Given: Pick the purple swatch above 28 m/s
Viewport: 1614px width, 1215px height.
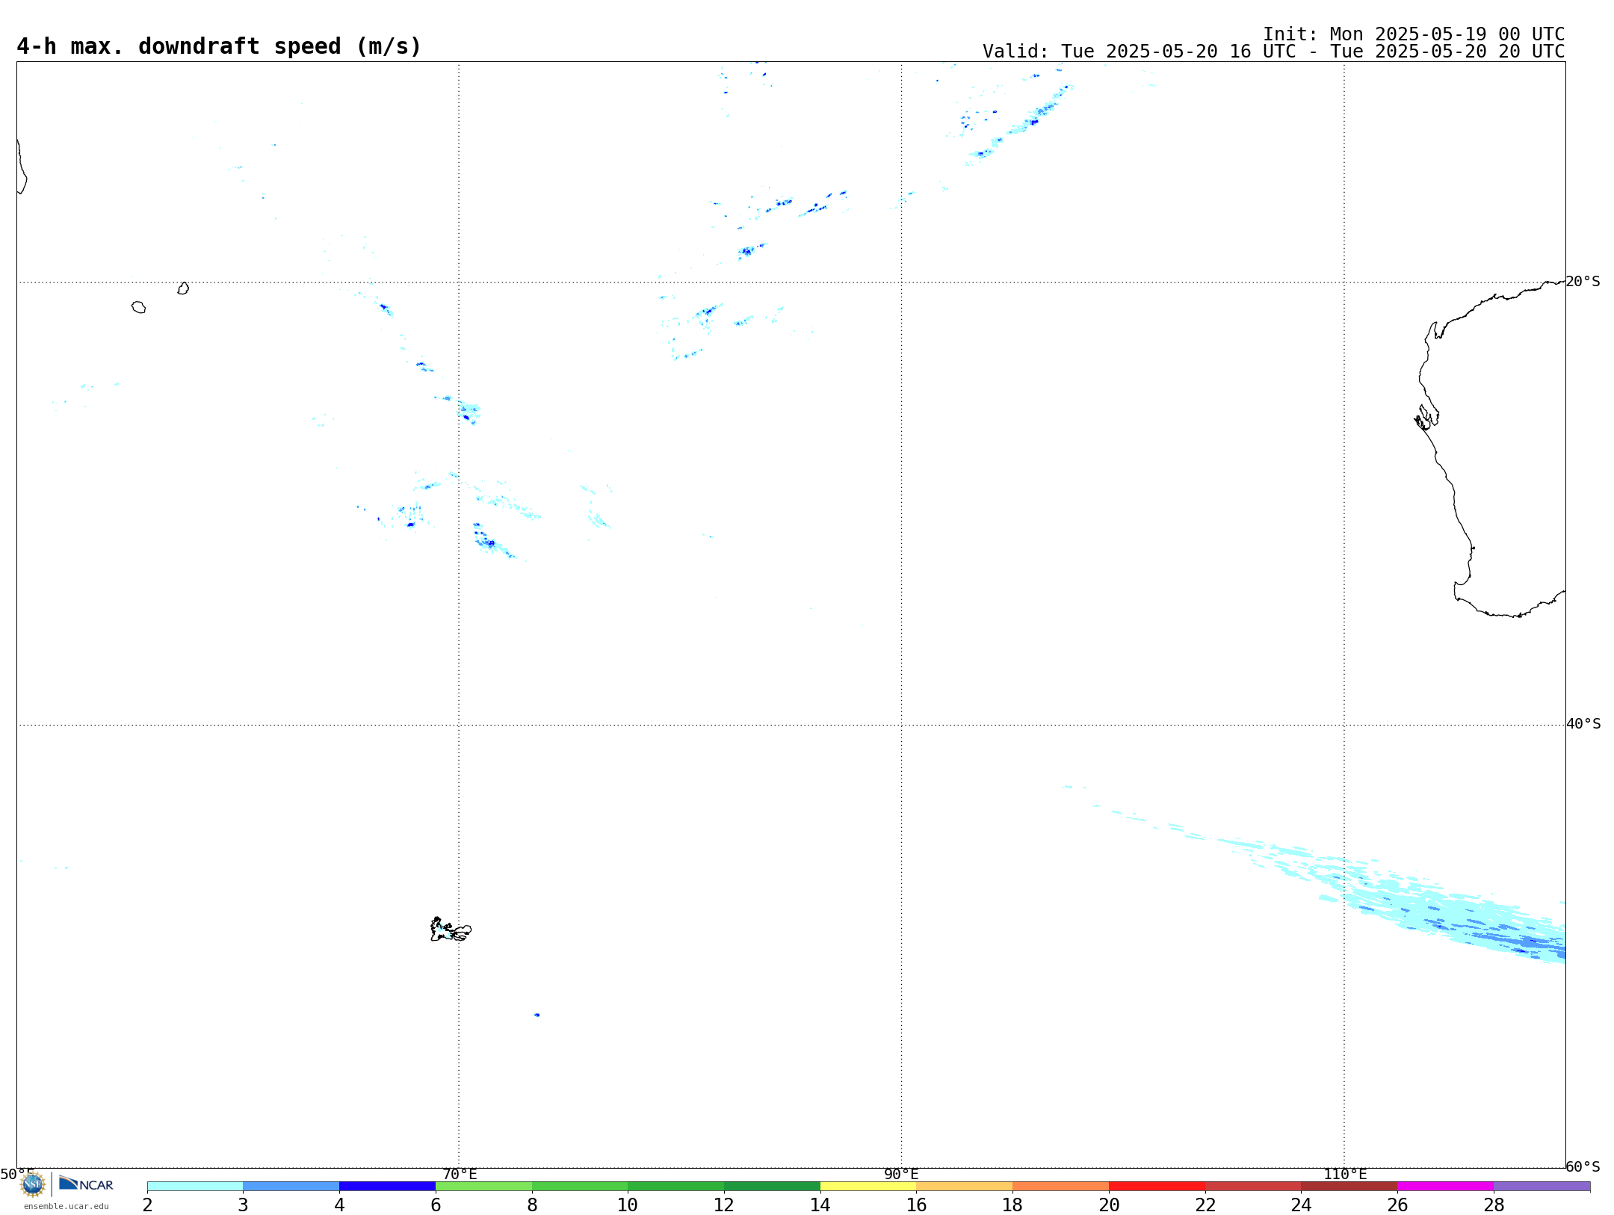Looking at the screenshot, I should pyautogui.click(x=1542, y=1187).
